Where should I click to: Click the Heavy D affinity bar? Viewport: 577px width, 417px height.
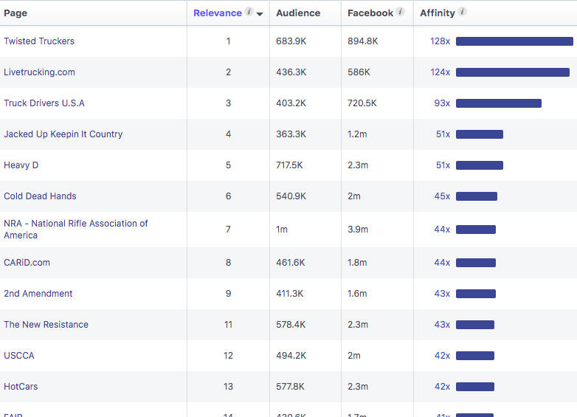click(x=480, y=165)
